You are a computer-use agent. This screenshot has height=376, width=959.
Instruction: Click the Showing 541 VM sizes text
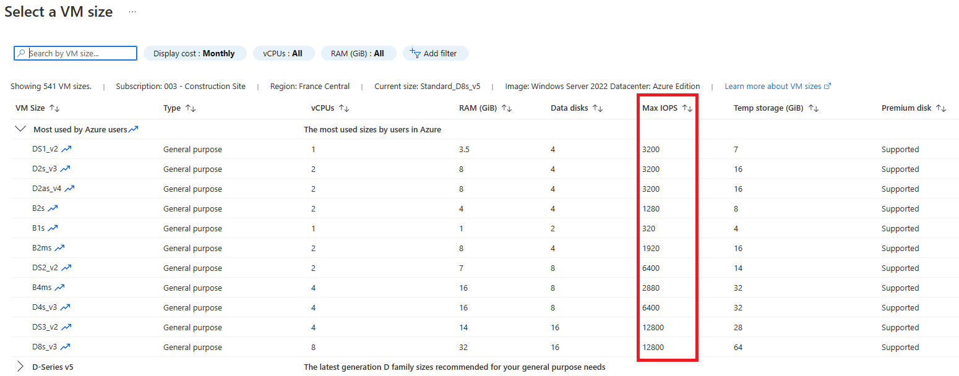51,86
